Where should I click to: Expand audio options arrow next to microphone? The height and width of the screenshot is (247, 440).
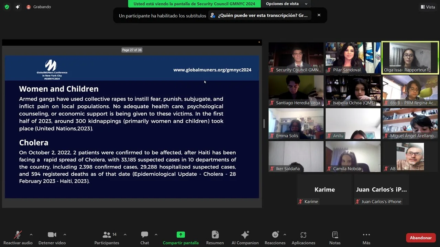click(x=31, y=235)
